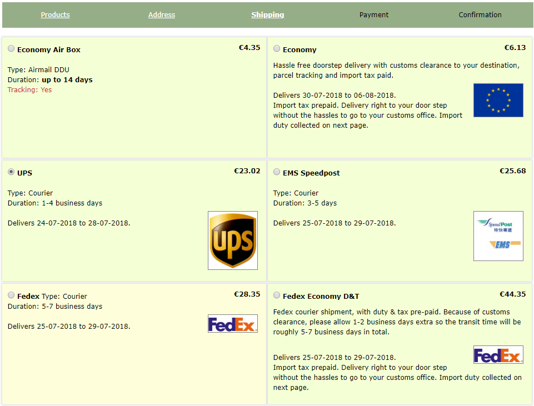Open the Address step link
Viewport: 534px width, 406px height.
point(162,14)
